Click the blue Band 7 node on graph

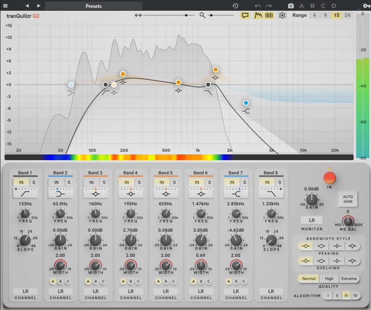click(246, 103)
